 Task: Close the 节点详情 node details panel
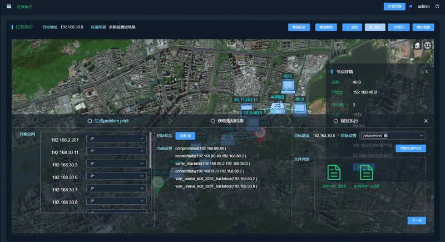click(x=427, y=72)
